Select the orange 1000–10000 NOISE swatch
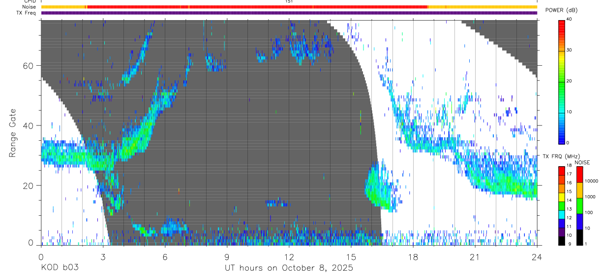This screenshot has height=278, width=604. click(x=579, y=190)
